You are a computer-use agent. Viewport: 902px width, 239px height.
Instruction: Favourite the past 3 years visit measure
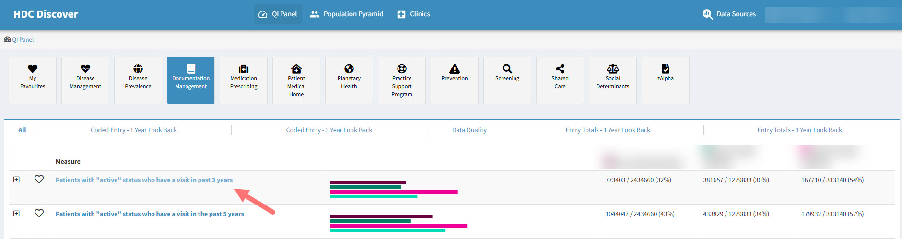point(39,179)
